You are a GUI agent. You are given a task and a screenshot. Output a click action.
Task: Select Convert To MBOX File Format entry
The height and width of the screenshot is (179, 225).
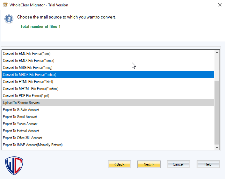(x=29, y=75)
